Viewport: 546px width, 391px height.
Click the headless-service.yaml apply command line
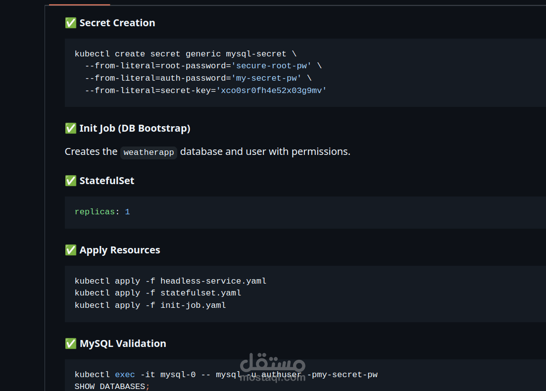(x=170, y=281)
